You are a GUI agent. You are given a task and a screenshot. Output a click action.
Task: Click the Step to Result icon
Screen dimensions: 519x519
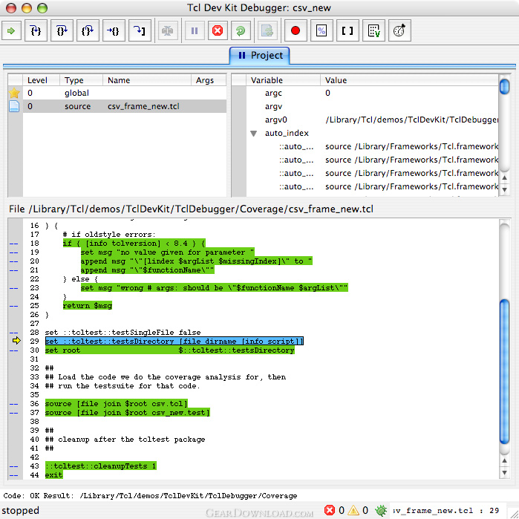tap(140, 30)
